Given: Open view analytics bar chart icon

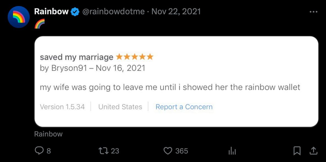Looking at the screenshot, I should tap(232, 150).
